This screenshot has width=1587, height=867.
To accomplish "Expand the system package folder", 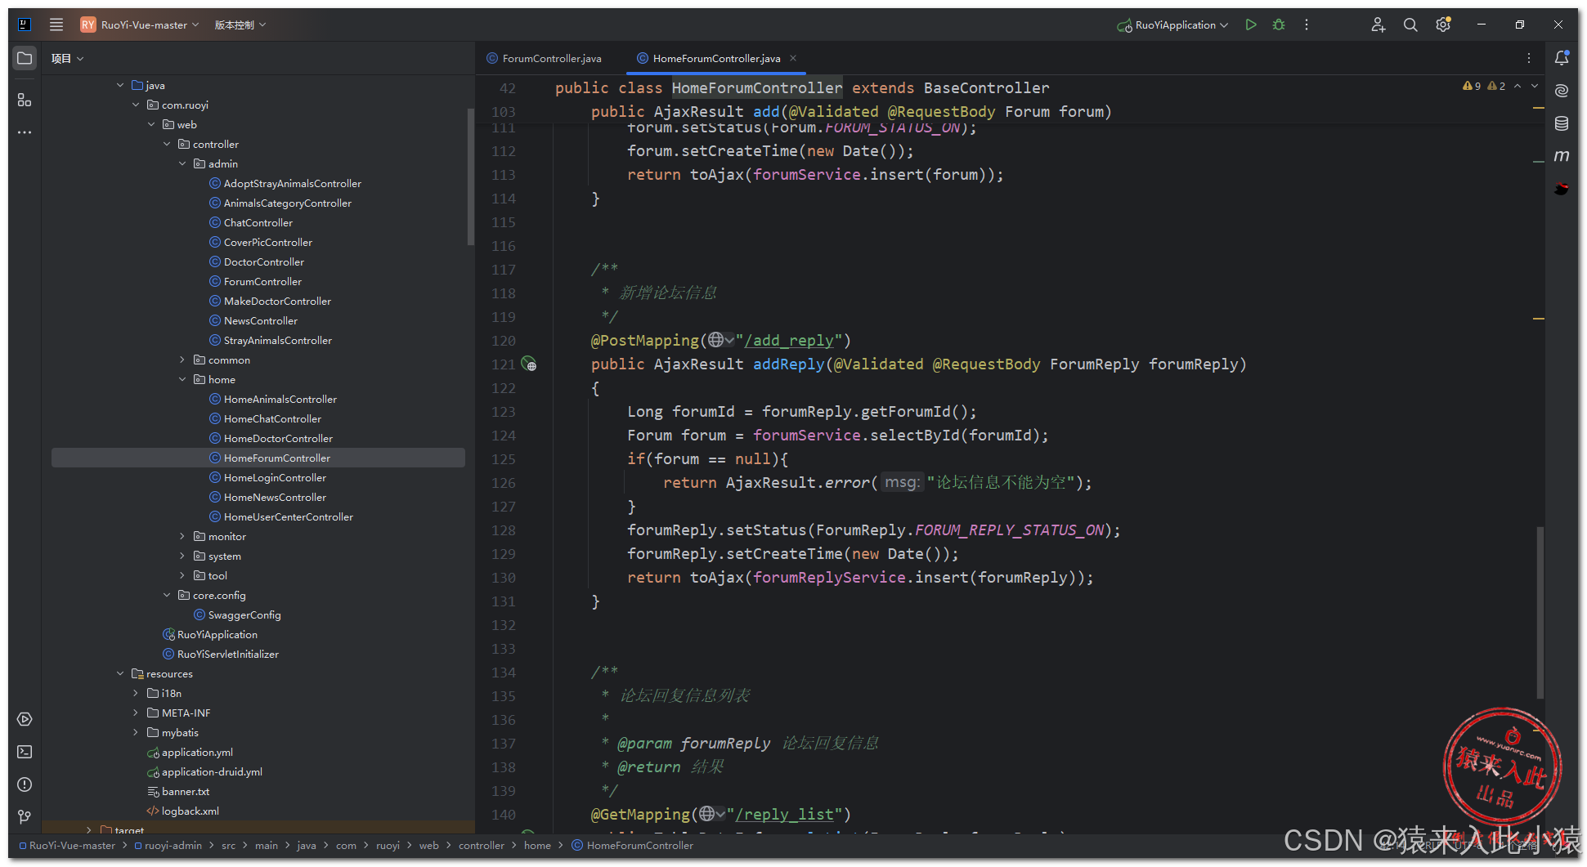I will [x=182, y=556].
